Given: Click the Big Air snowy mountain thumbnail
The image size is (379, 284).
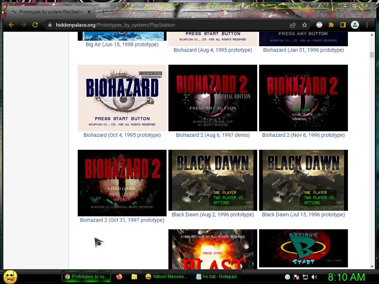Looking at the screenshot, I should pyautogui.click(x=122, y=36).
